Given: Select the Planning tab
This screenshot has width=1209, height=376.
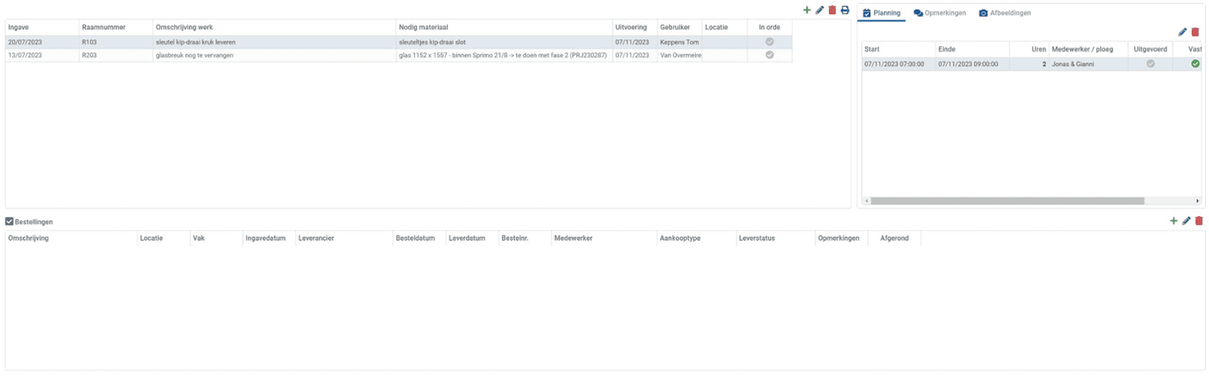Looking at the screenshot, I should click(x=881, y=13).
